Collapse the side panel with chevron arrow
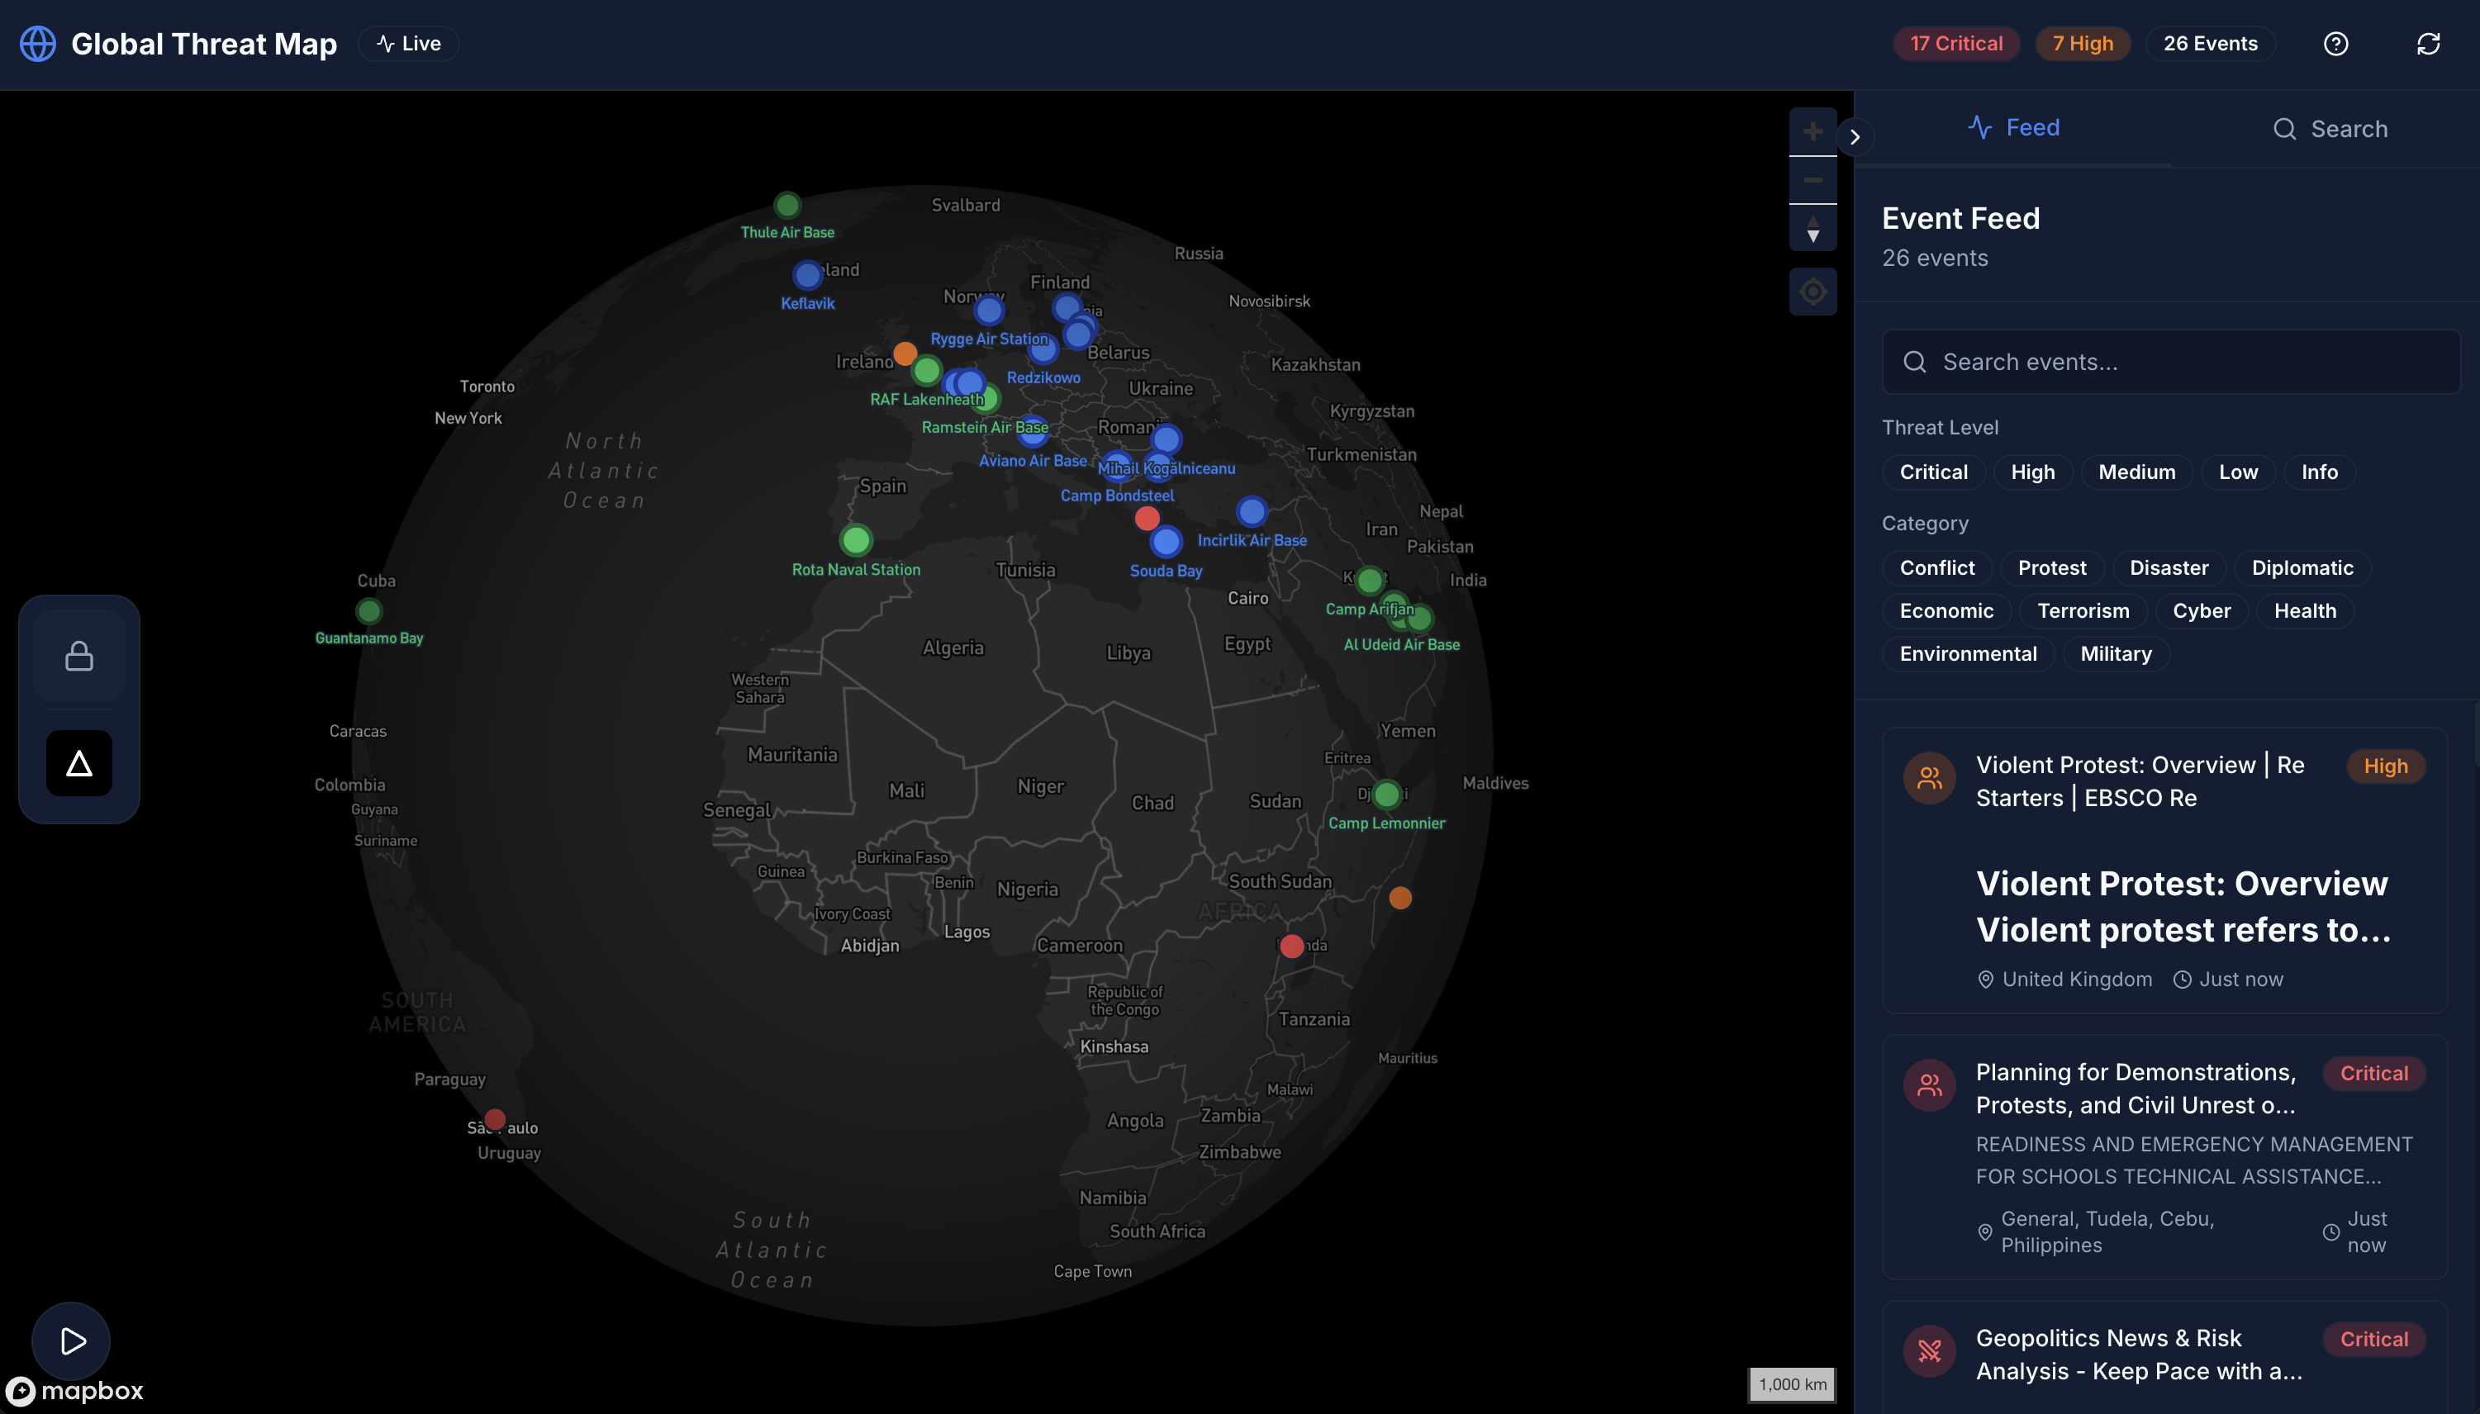Image resolution: width=2480 pixels, height=1414 pixels. tap(1855, 137)
